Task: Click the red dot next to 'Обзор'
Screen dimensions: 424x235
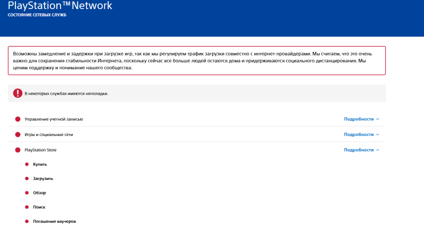Action: tap(27, 193)
